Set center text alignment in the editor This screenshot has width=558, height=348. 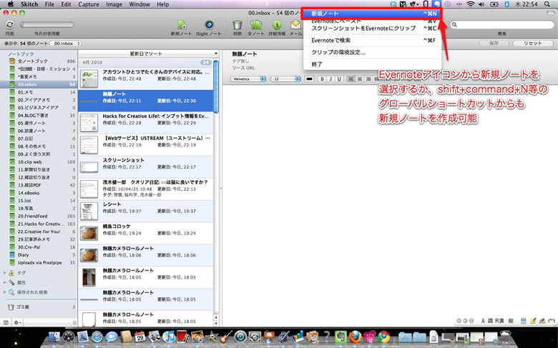(x=359, y=79)
